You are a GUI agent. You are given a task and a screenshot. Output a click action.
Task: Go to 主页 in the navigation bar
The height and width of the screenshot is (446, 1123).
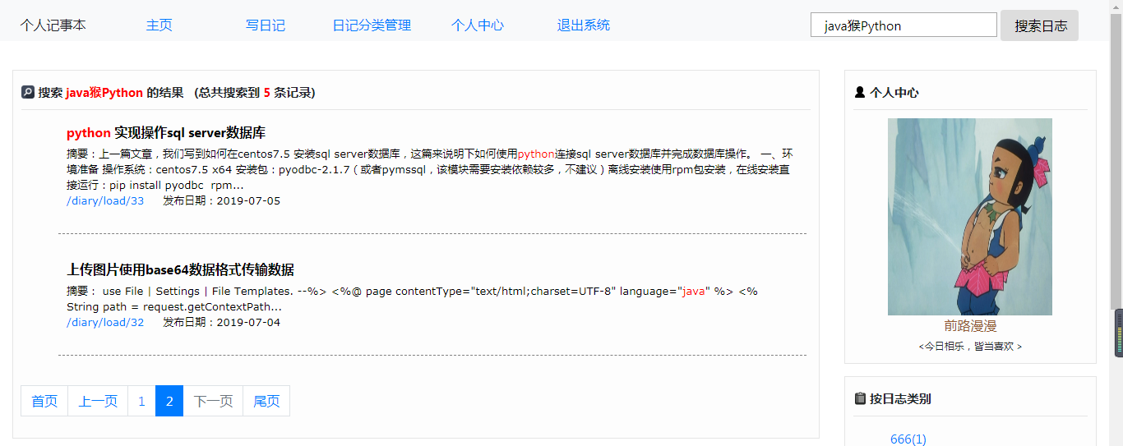(159, 25)
